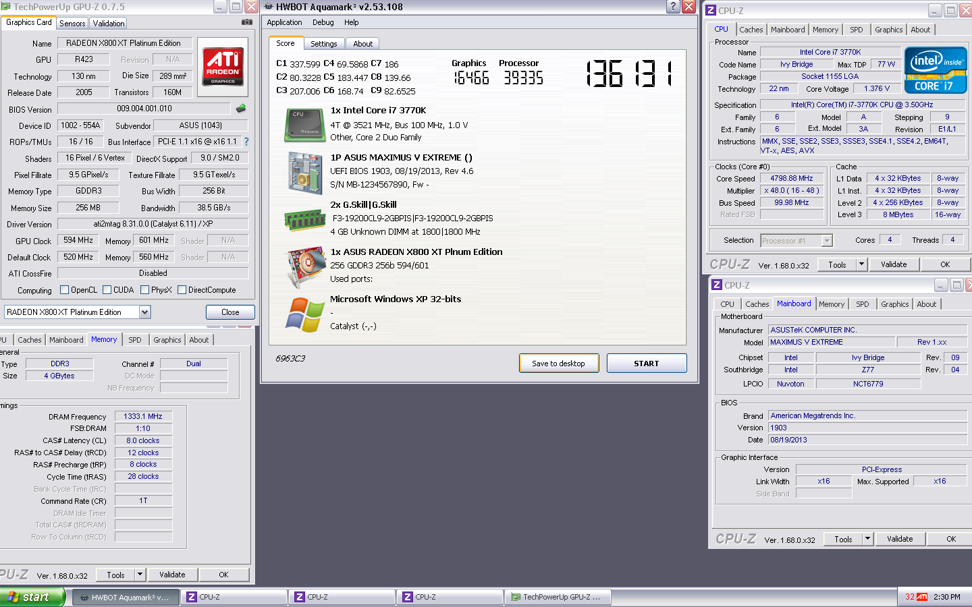Click the temperature 32 tray icon
This screenshot has width=972, height=607.
tap(910, 597)
